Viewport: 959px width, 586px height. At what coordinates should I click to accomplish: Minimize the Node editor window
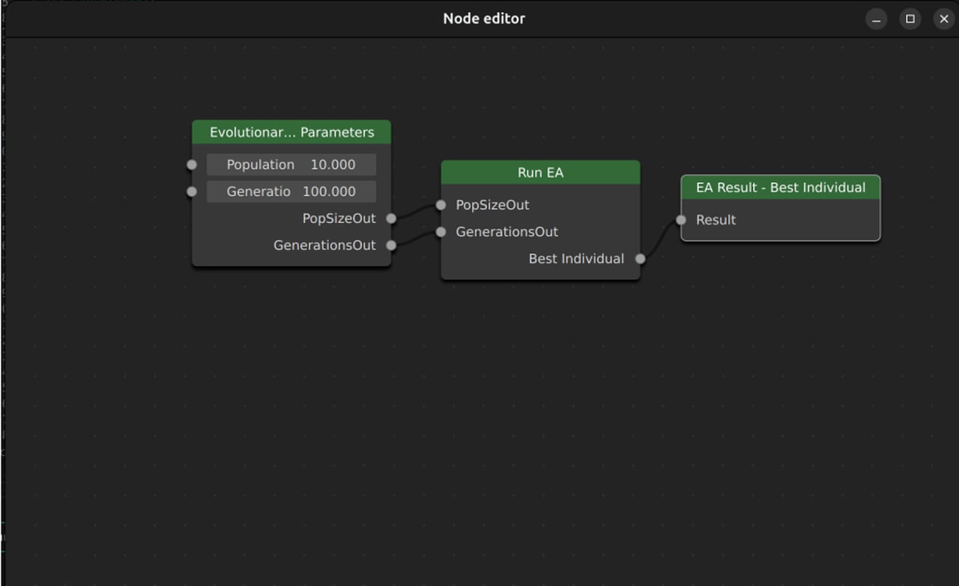876,19
